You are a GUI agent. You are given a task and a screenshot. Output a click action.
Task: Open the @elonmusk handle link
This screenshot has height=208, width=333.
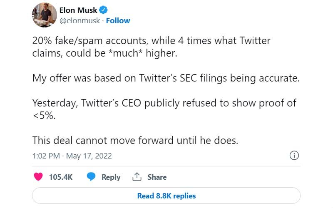pos(83,21)
